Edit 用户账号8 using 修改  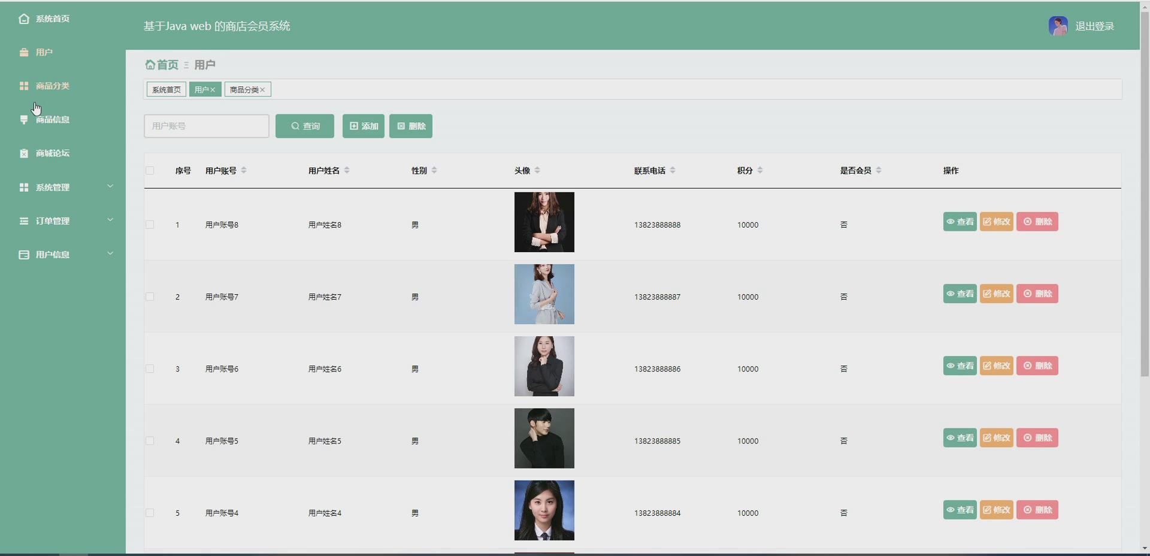click(x=997, y=222)
